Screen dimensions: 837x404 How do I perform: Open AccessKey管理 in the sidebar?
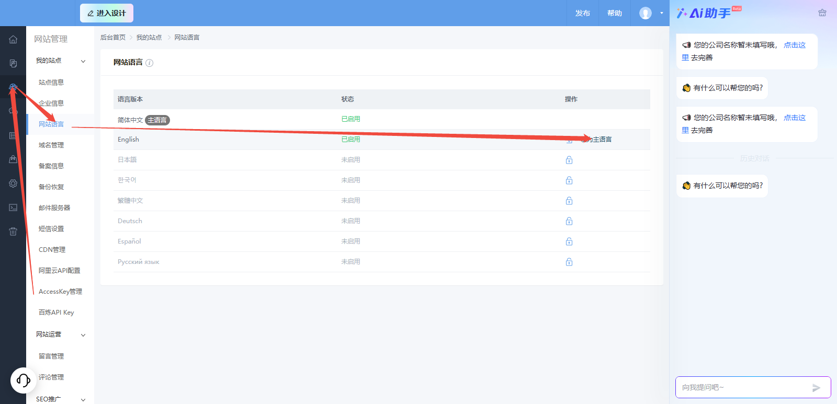point(61,292)
